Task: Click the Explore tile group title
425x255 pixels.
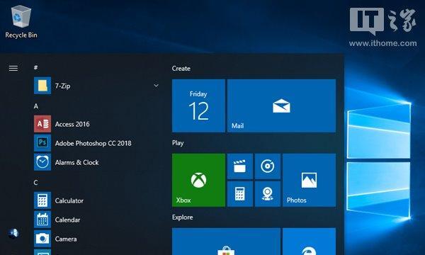Action: (x=183, y=217)
